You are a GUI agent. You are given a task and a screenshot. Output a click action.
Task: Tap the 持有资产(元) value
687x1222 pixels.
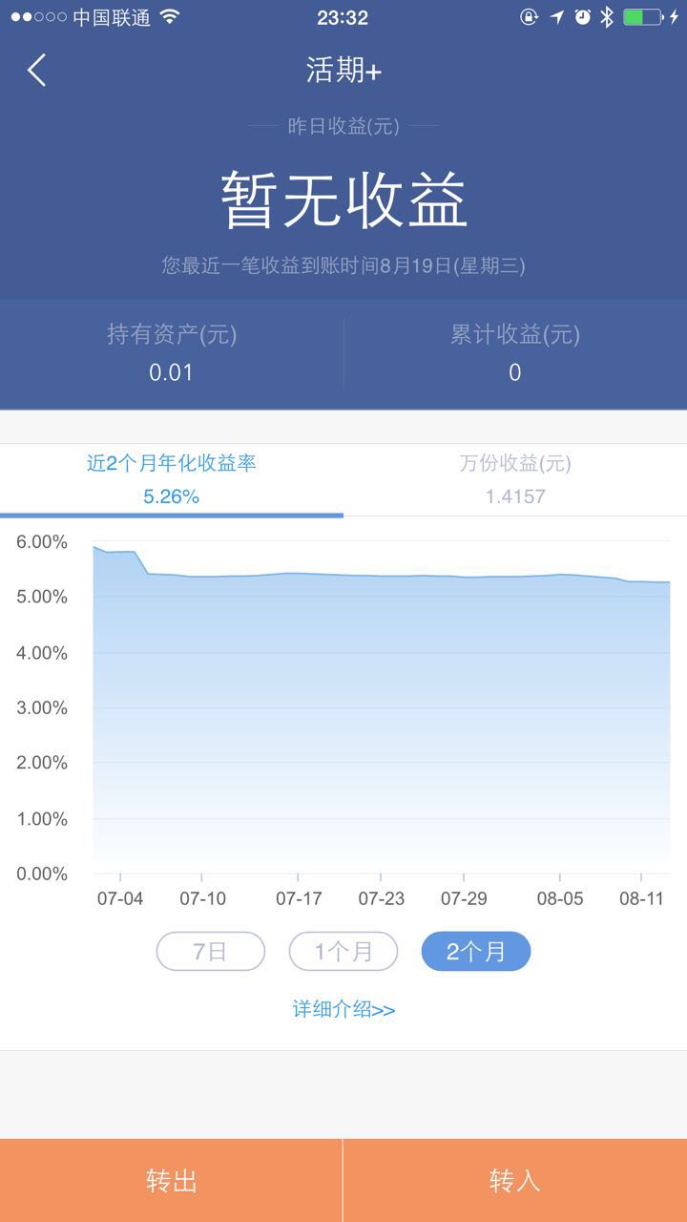172,372
